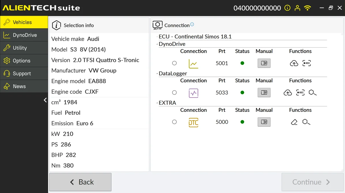Click the port value 5033
Image resolution: width=345 pixels, height=193 pixels.
coord(222,93)
